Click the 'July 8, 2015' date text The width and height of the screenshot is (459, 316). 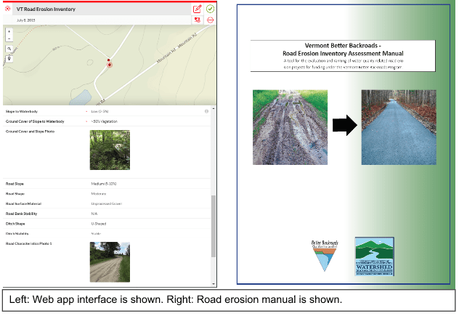[25, 20]
